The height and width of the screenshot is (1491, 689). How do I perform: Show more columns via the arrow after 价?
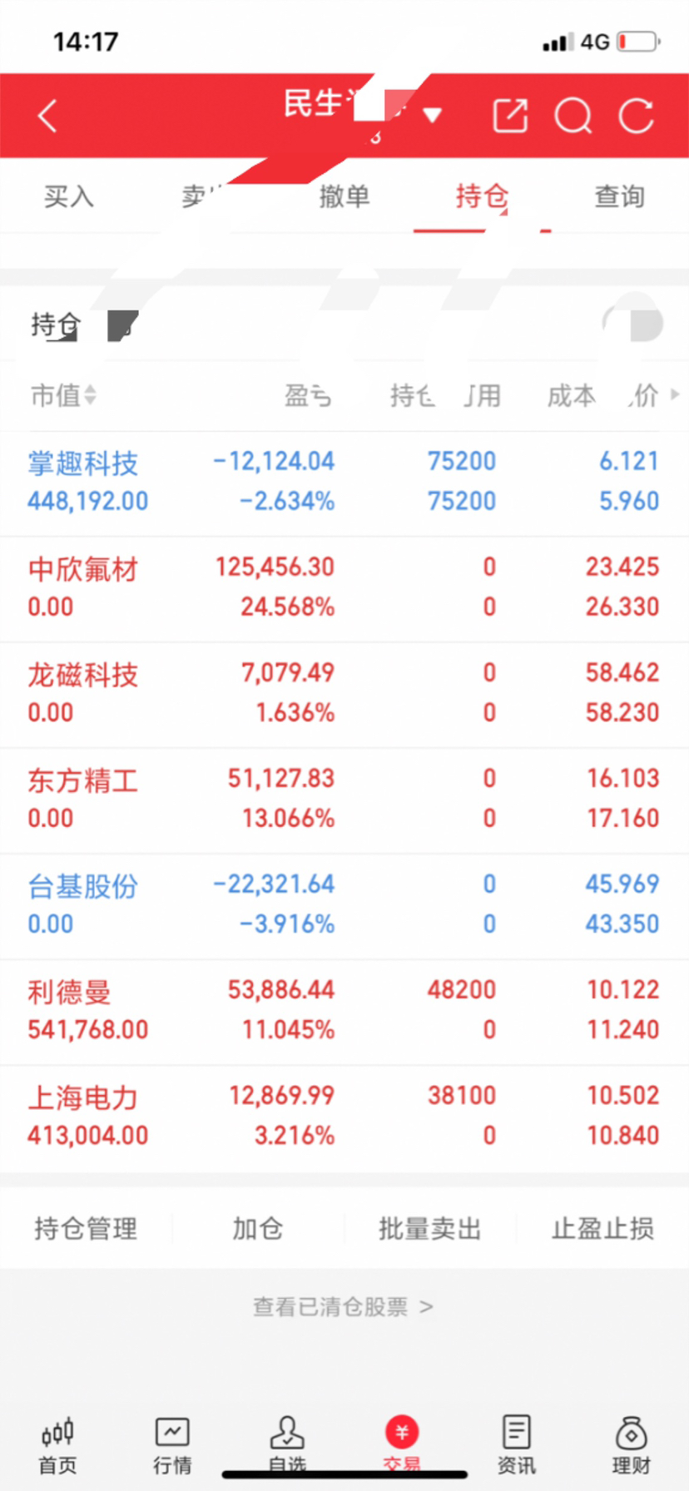point(674,395)
